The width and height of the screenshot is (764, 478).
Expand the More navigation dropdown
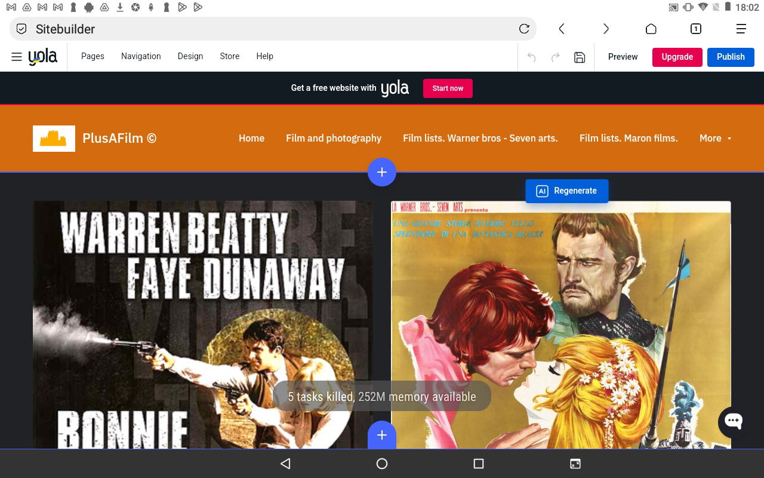[715, 138]
